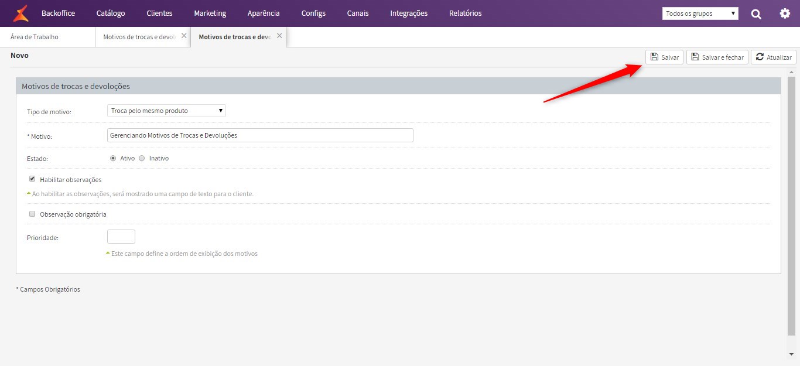Click the hint about ordem de exibição
The width and height of the screenshot is (800, 366).
184,254
